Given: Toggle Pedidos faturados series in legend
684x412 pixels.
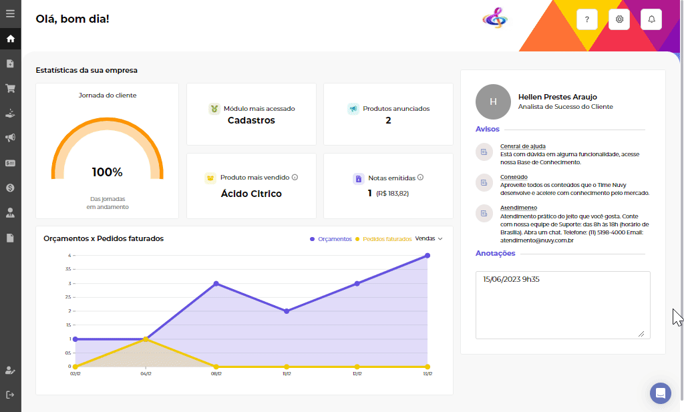Looking at the screenshot, I should click(384, 239).
